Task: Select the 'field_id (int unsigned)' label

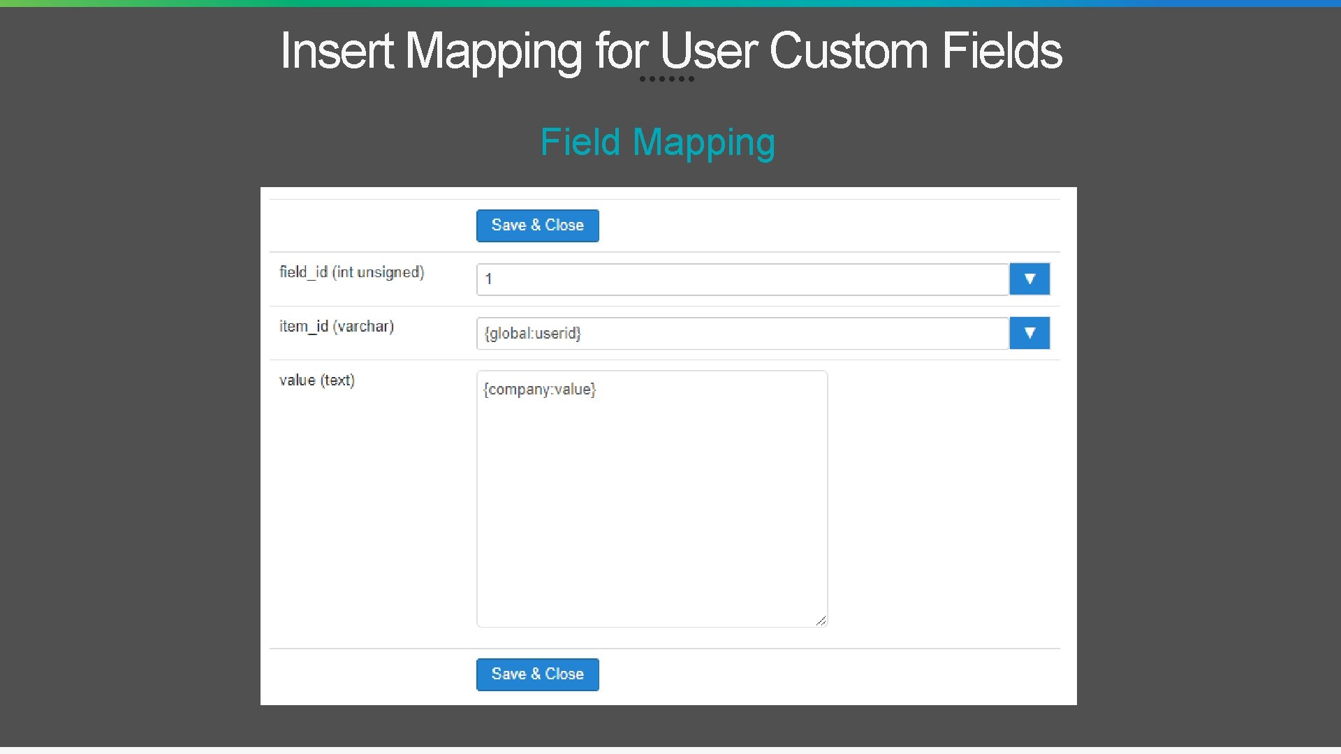Action: [351, 272]
